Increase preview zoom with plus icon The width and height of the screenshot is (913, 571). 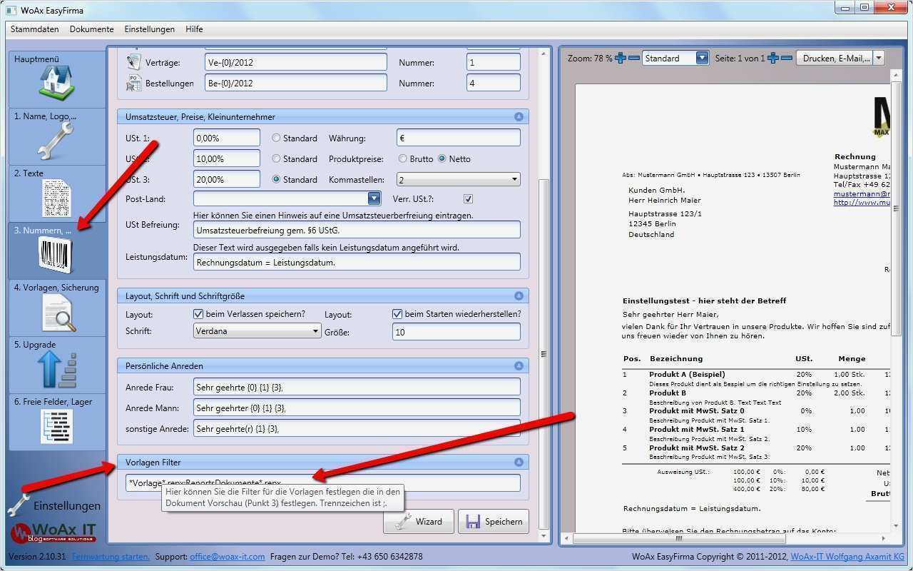[620, 58]
